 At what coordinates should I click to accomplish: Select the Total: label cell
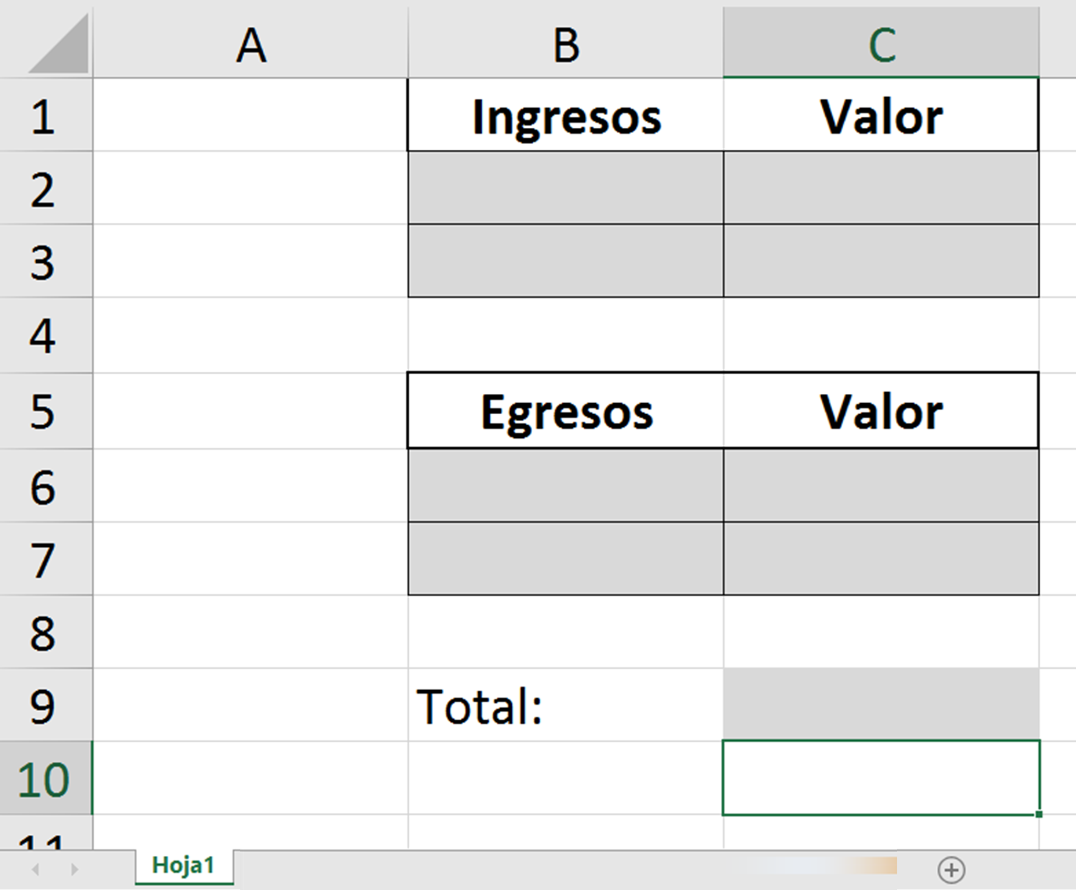click(x=566, y=705)
